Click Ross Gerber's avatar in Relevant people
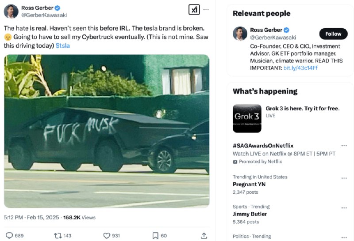This screenshot has height=241, width=354. click(x=240, y=34)
